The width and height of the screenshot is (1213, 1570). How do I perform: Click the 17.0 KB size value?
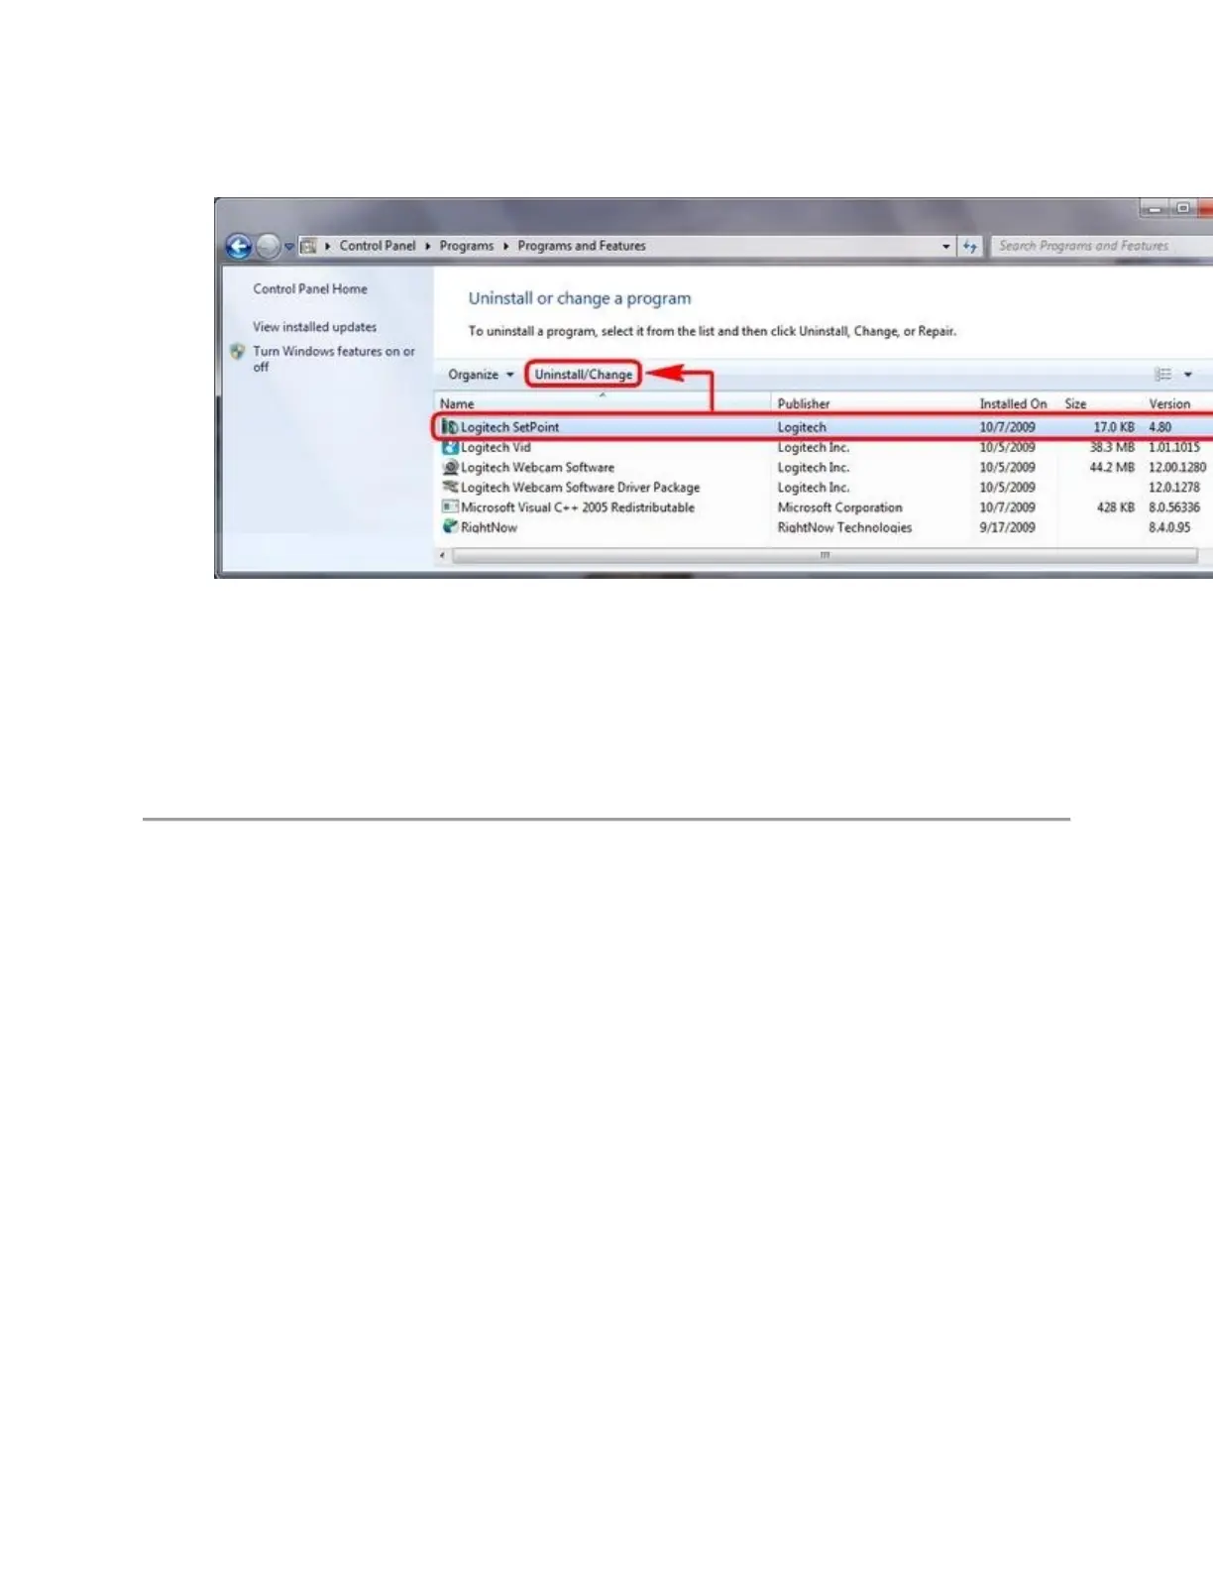click(x=1114, y=427)
